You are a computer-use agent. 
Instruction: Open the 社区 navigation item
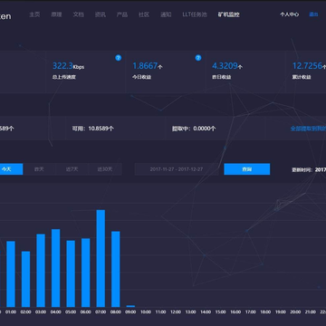point(144,14)
